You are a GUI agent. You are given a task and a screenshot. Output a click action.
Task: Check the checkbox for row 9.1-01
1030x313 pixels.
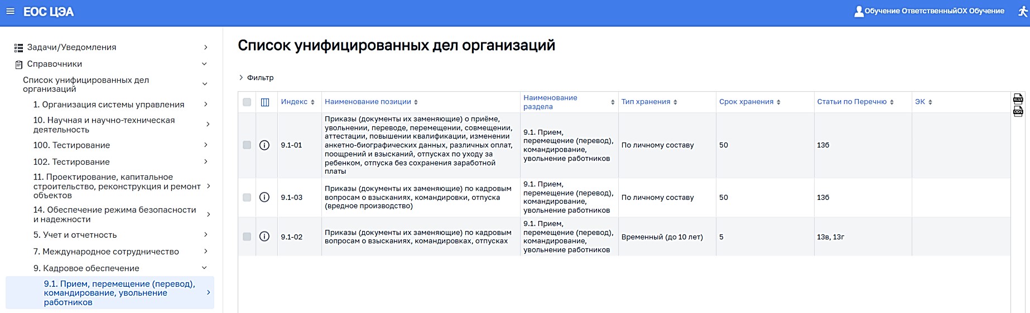(x=247, y=145)
